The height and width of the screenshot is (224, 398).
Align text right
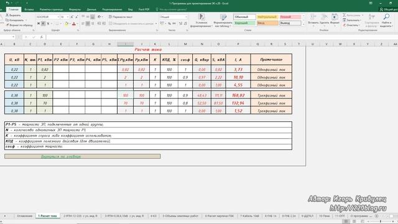pos(93,24)
